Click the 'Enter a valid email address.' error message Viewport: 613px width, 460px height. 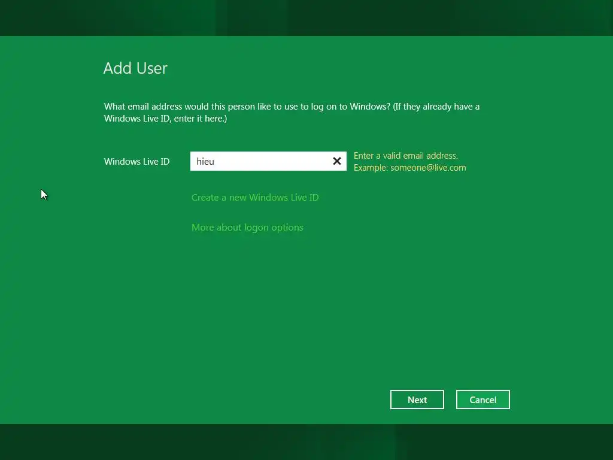[x=406, y=156]
